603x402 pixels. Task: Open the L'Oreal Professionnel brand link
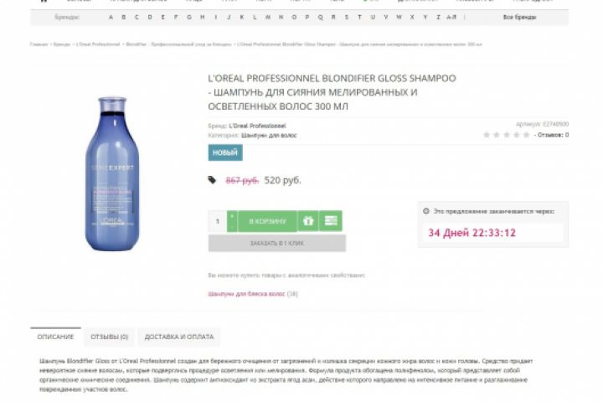point(257,126)
